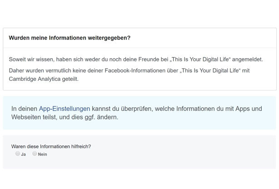
Task: Select the "Nein" radio button
Action: 35,154
